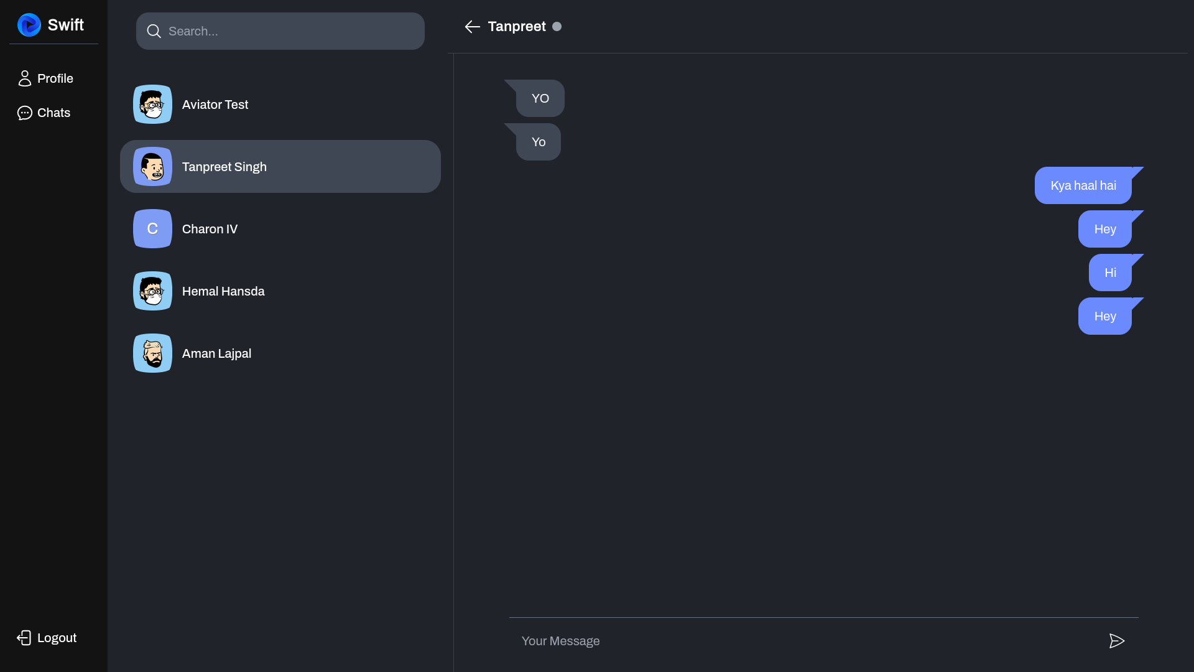Click the Chats speech bubble icon

(x=25, y=113)
